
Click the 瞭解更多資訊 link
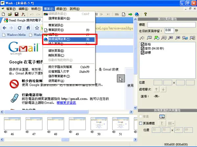66,103
